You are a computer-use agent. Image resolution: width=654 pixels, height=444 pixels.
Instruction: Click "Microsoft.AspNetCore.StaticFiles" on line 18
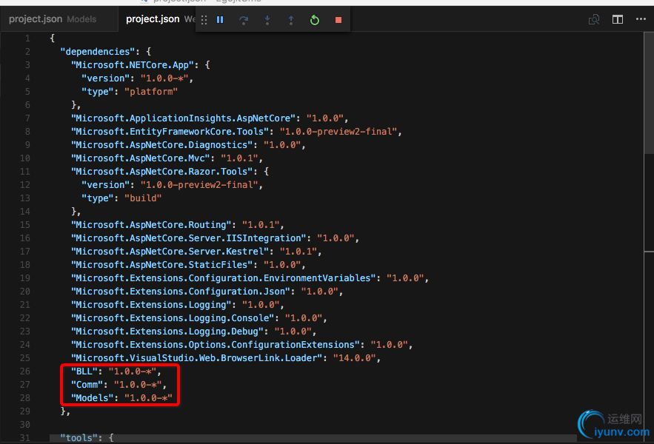[x=161, y=265]
